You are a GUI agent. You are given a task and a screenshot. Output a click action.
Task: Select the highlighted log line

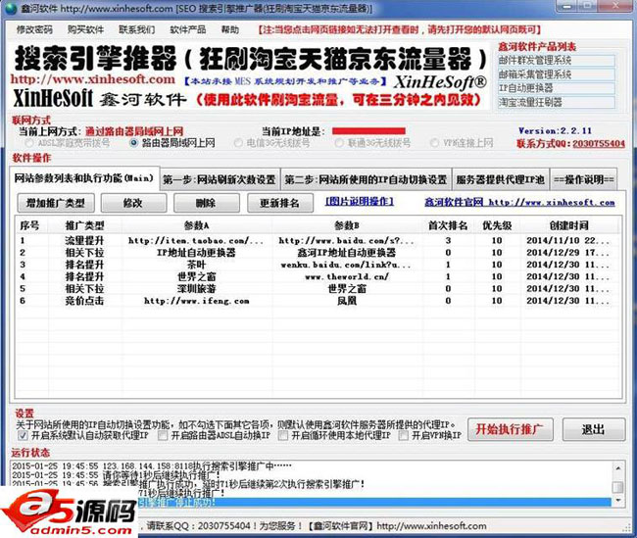[x=373, y=503]
